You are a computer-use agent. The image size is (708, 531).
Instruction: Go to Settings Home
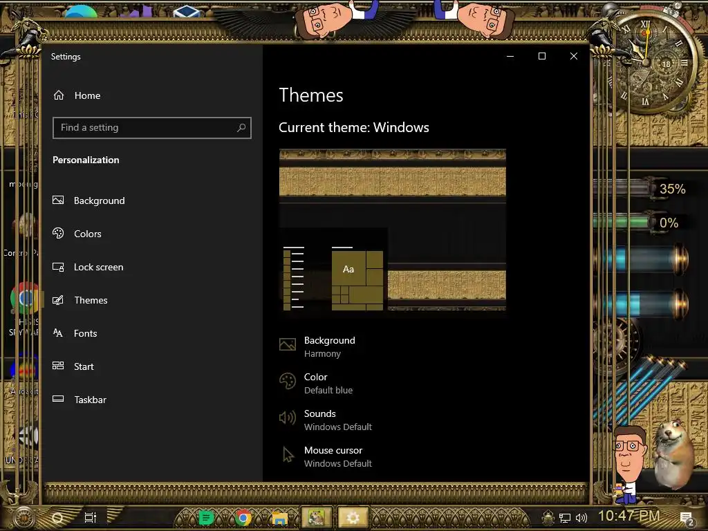[x=77, y=95]
